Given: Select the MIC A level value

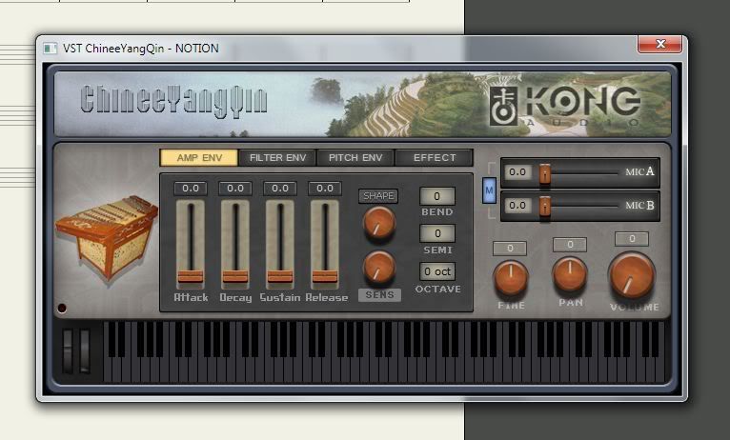Looking at the screenshot, I should pos(517,172).
